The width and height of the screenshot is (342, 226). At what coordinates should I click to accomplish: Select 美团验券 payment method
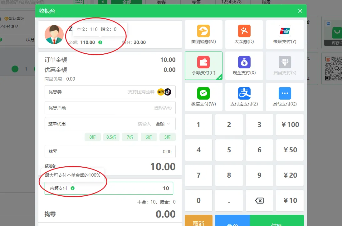(203, 35)
